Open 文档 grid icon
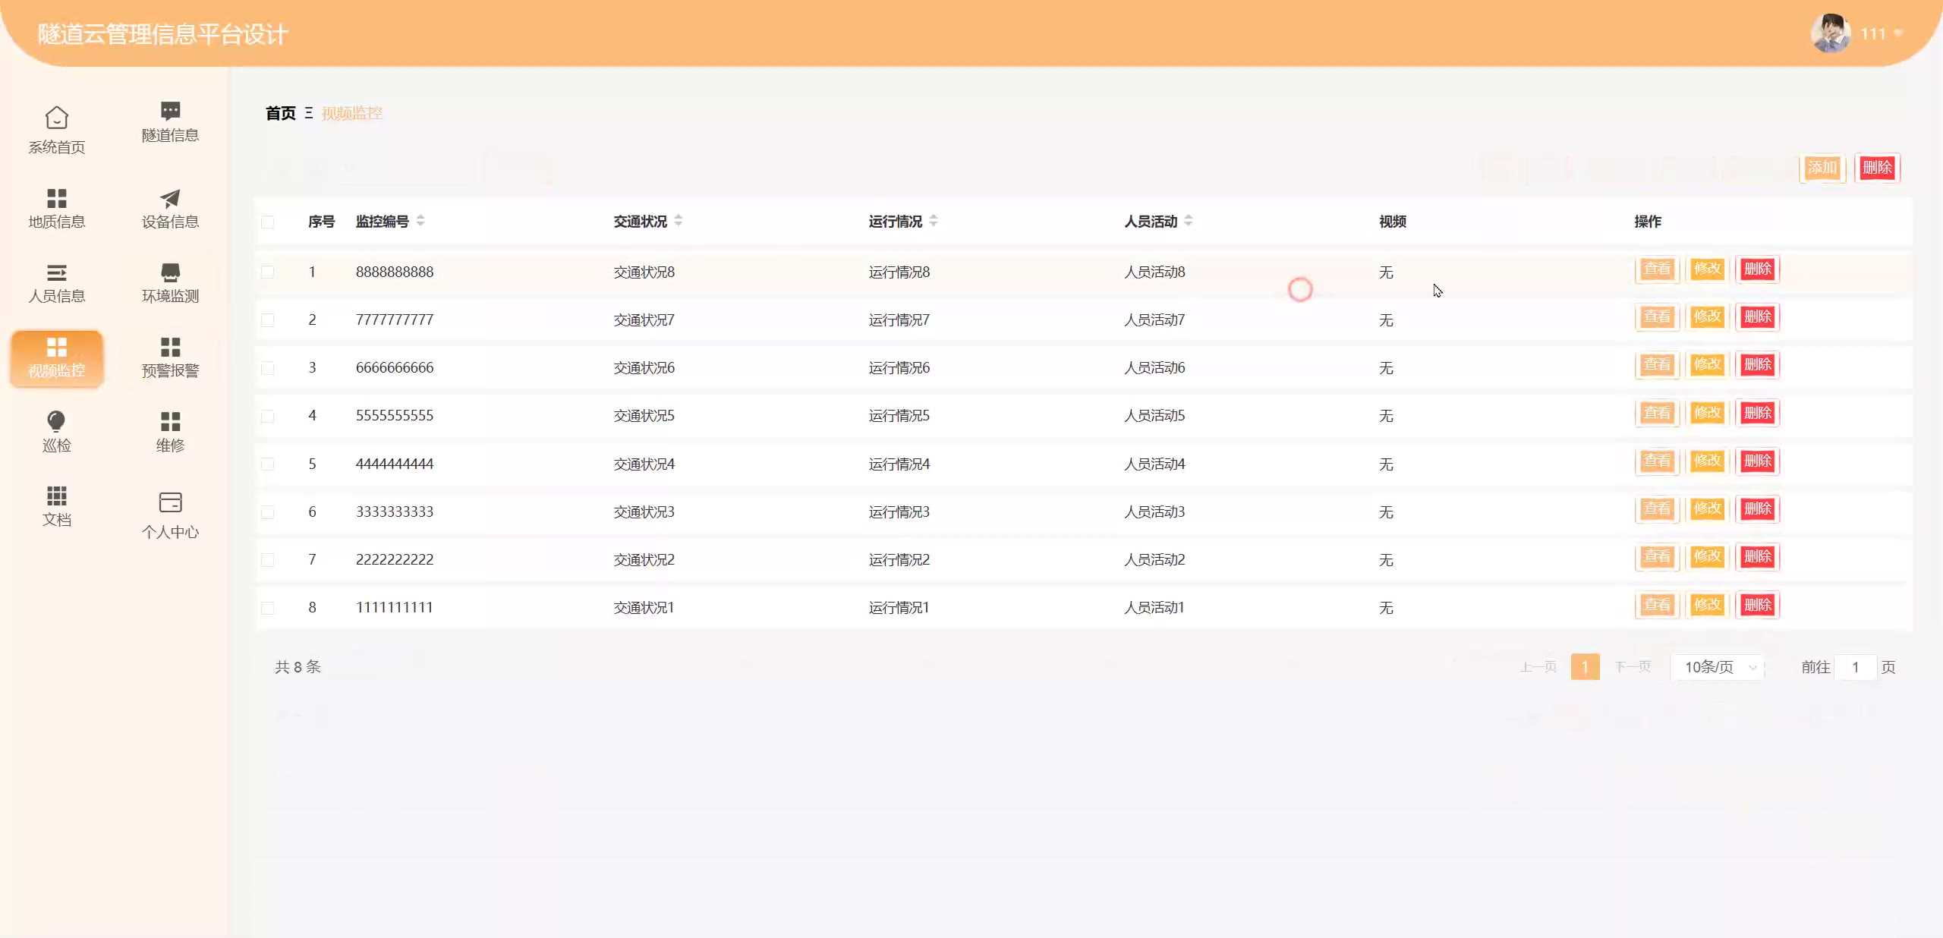 pos(57,496)
